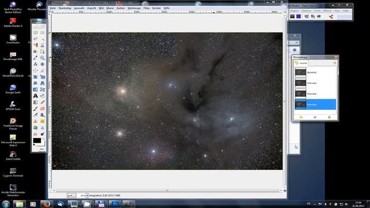Clear undo history button in Rückgängig panel

(x=329, y=117)
